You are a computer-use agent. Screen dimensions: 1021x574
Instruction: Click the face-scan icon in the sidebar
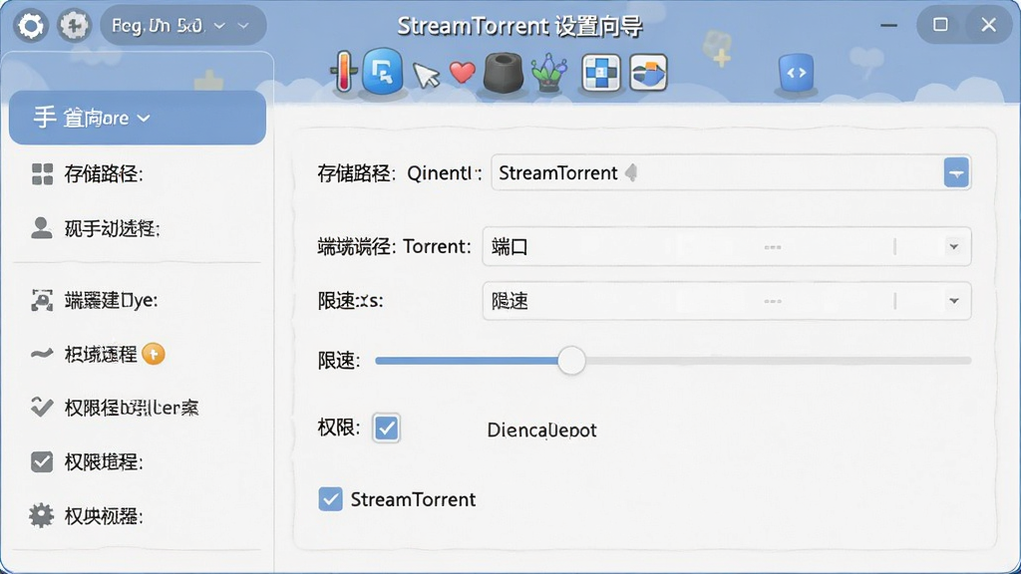42,300
